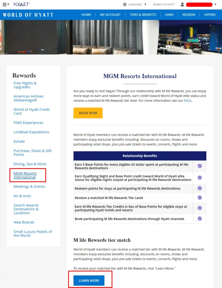This screenshot has width=222, height=288.
Task: Open Free Nights & Upgrades sidebar link
Action: click(x=25, y=85)
